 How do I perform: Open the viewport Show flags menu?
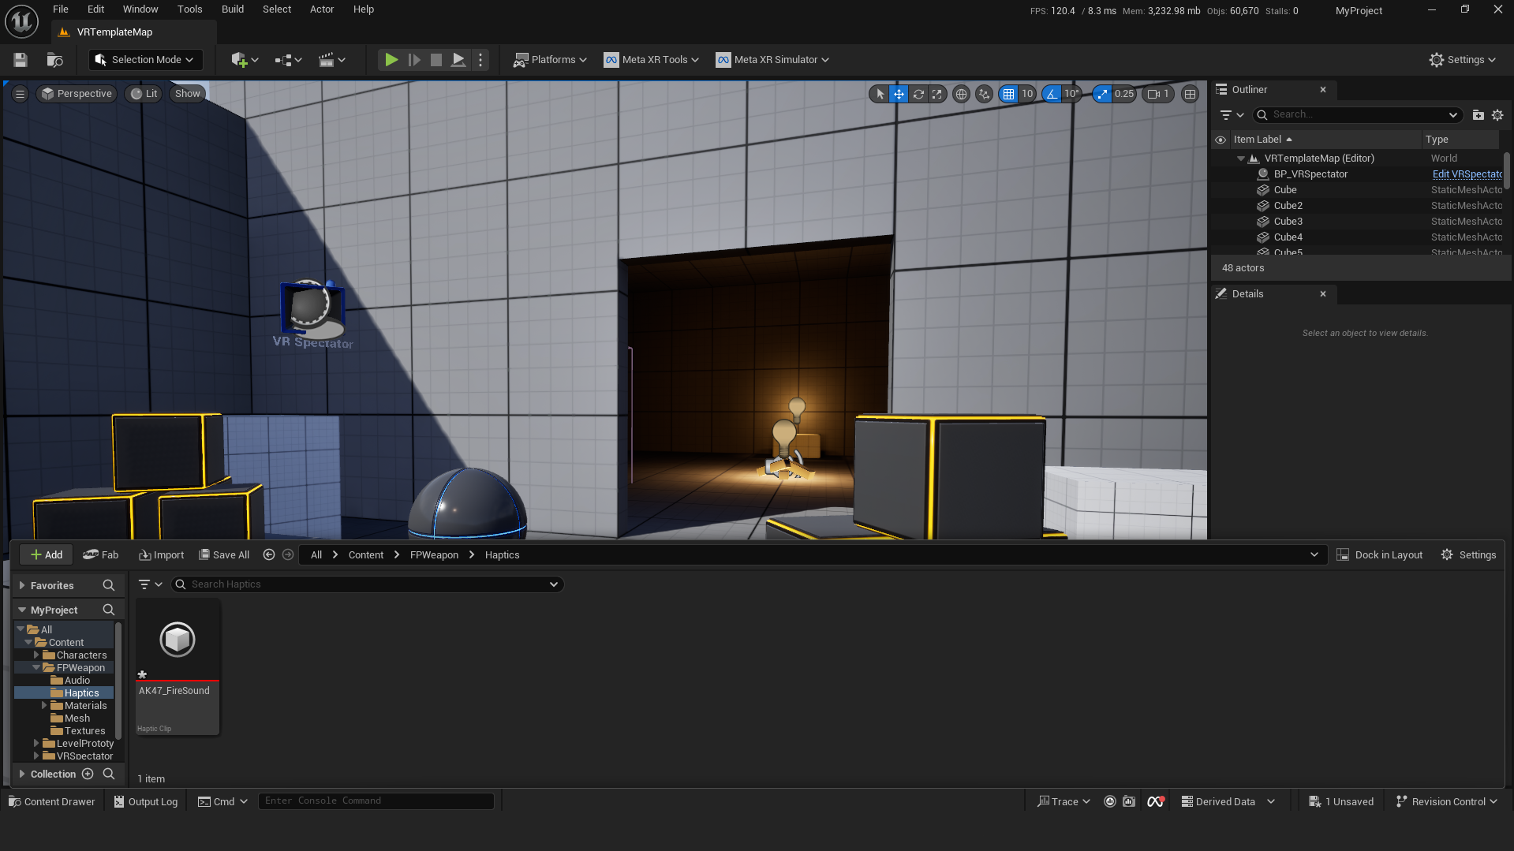[x=188, y=94]
